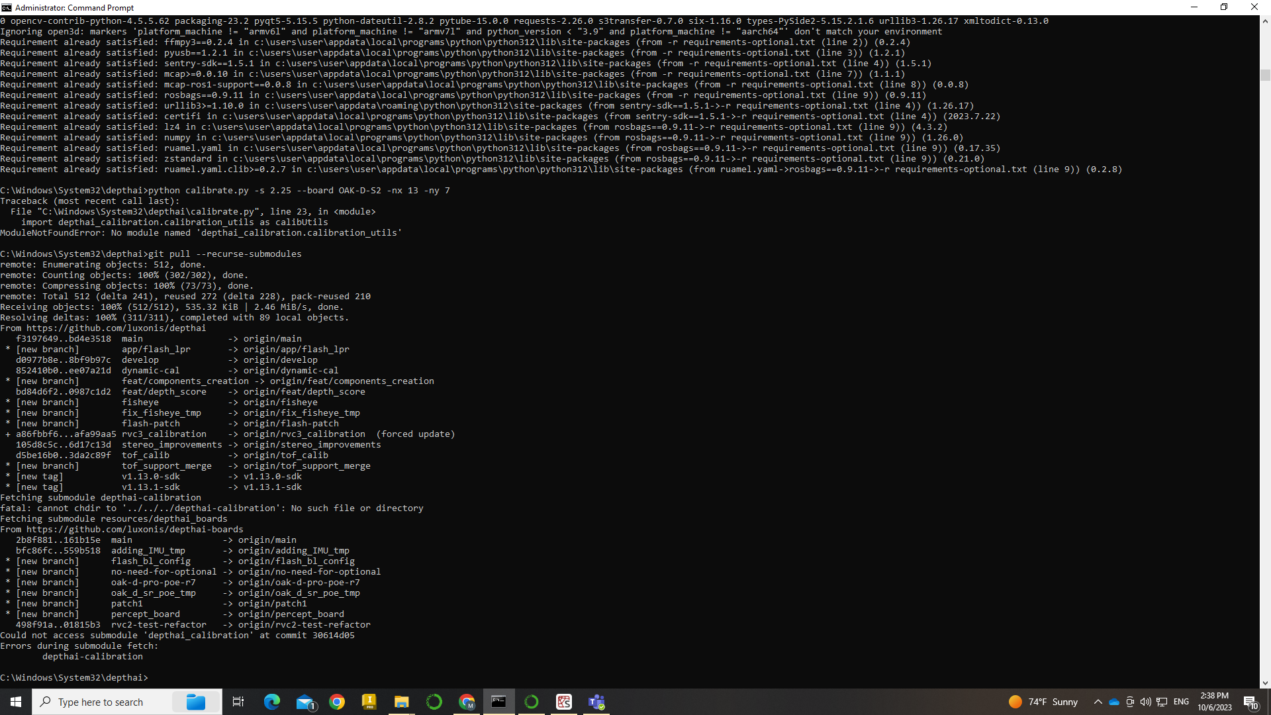Image resolution: width=1271 pixels, height=715 pixels.
Task: Open Google Chrome from the taskbar
Action: point(337,702)
